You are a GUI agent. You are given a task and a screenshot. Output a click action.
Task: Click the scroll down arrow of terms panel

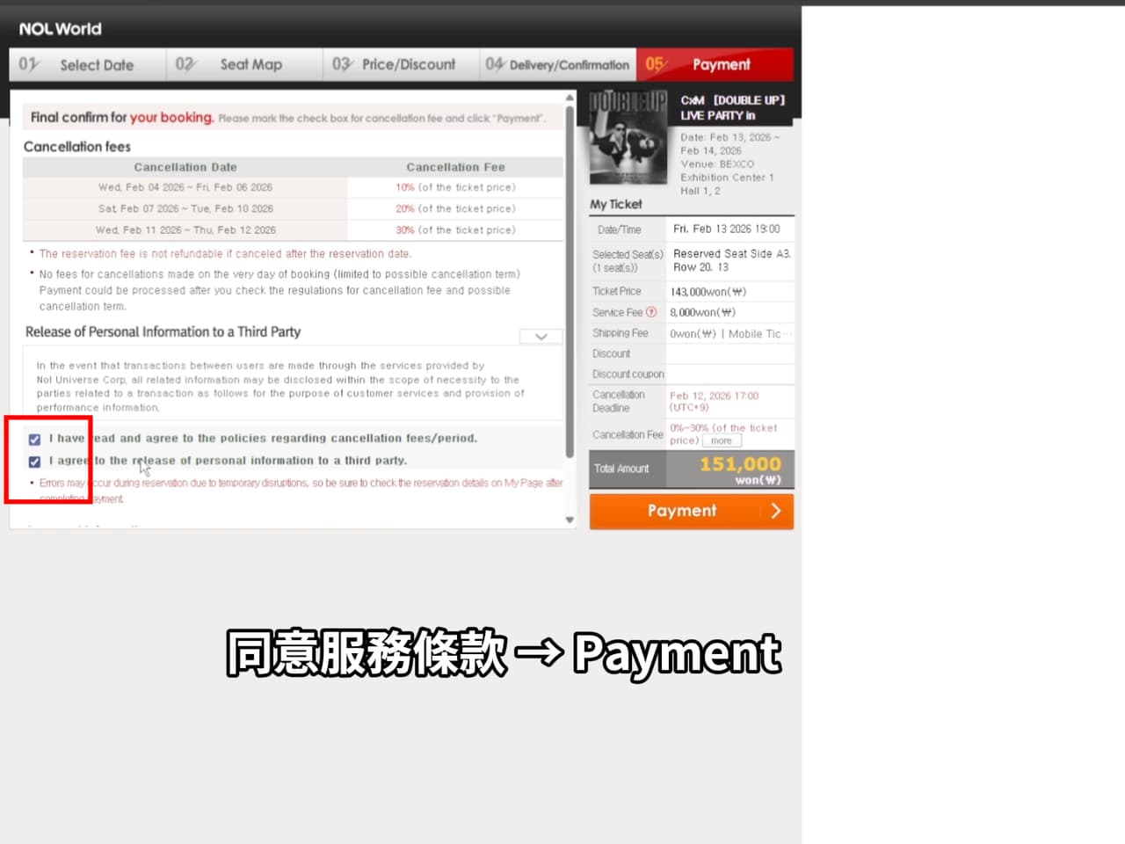570,520
